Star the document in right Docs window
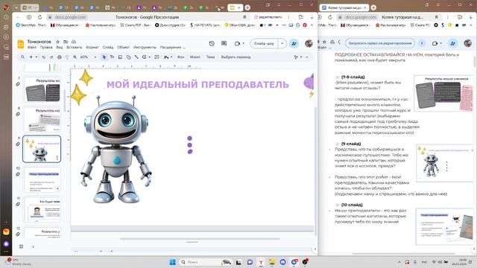 325,42
